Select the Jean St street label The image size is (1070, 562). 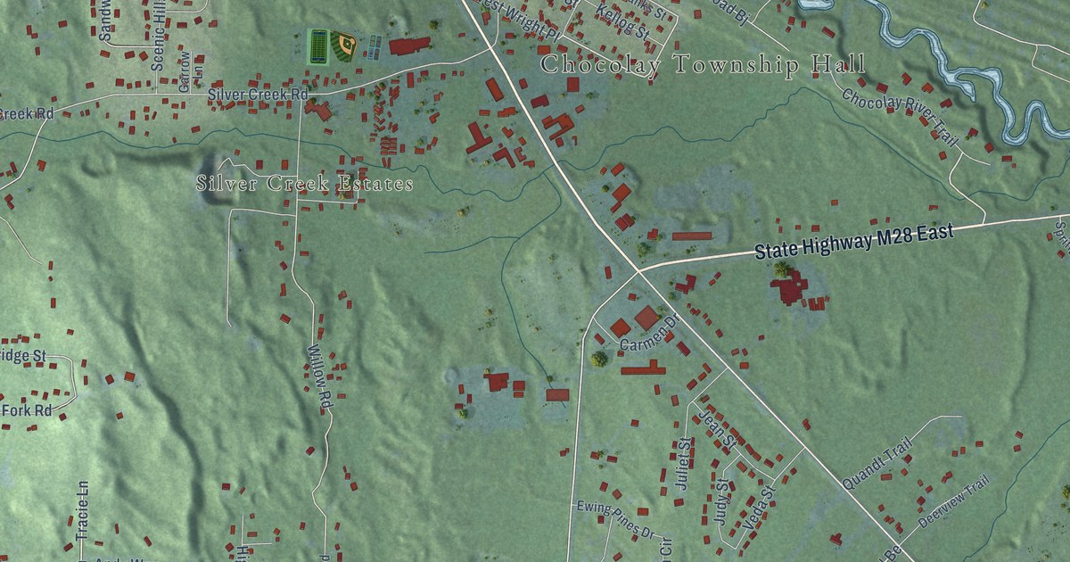click(720, 428)
